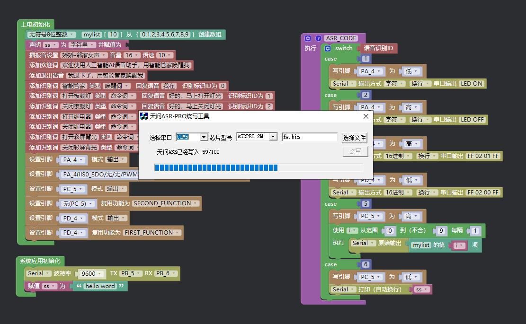Click the 烧写 button in dialog
This screenshot has width=526, height=324.
click(x=355, y=151)
